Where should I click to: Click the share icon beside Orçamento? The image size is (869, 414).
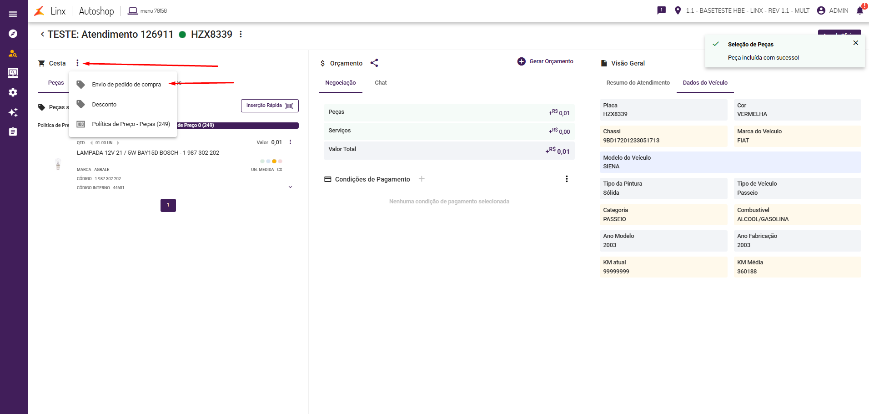click(374, 63)
